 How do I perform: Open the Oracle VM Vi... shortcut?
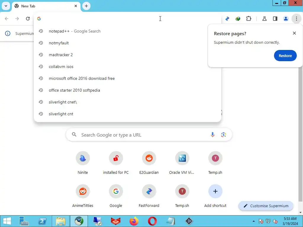[x=182, y=163]
